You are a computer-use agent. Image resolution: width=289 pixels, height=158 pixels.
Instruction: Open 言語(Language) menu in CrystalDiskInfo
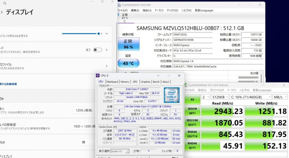pos(204,10)
